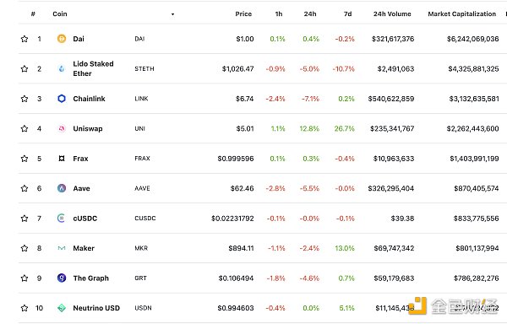Viewport: 507px width, 324px height.
Task: Click the Dai coin logo icon
Action: (x=62, y=39)
